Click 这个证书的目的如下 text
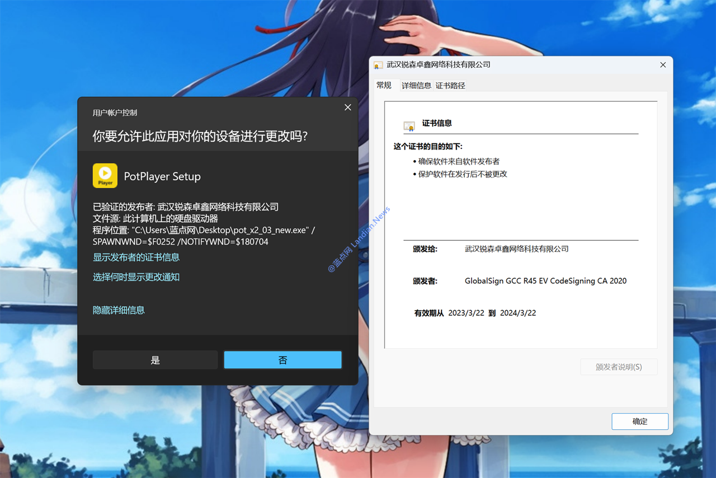 coord(428,147)
